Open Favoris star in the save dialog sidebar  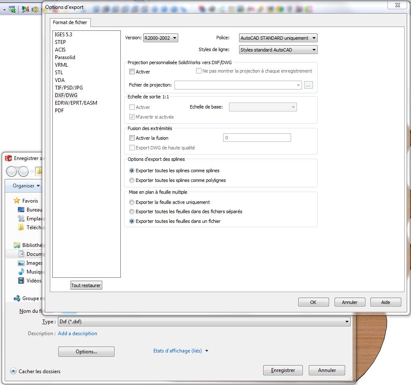coord(17,201)
